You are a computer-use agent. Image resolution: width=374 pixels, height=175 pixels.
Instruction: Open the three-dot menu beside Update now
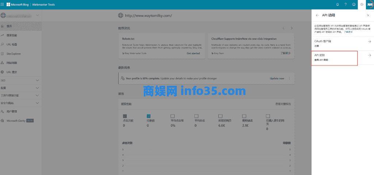pos(290,78)
